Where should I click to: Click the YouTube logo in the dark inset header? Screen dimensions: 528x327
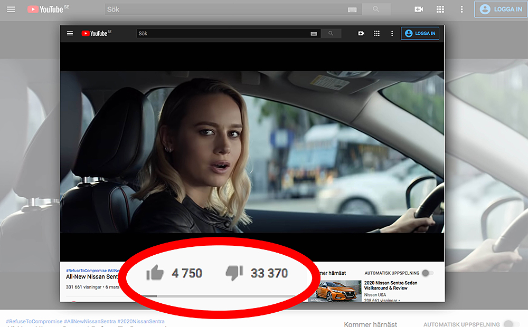point(96,33)
